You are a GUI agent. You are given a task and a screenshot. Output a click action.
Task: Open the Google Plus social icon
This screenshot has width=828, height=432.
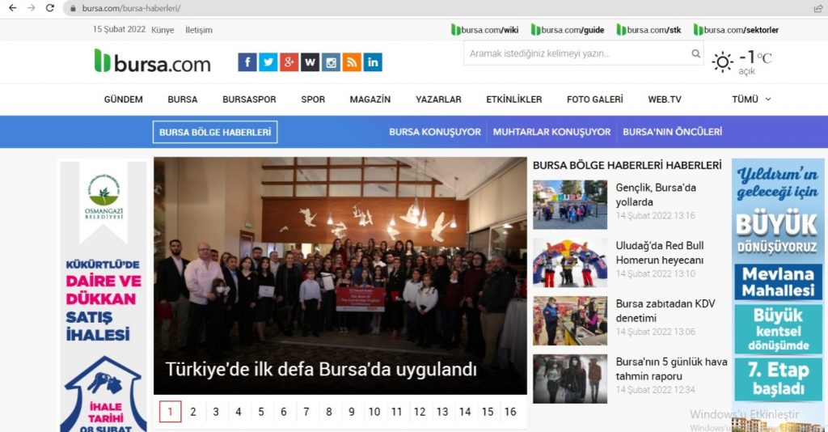(289, 62)
